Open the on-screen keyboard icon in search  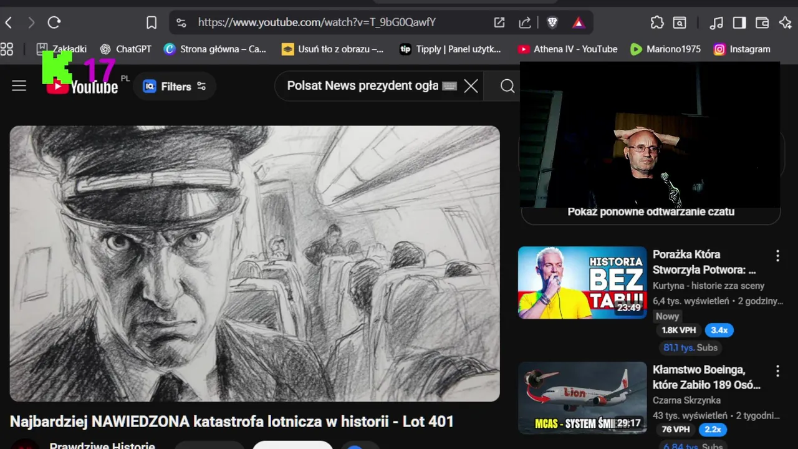[449, 86]
